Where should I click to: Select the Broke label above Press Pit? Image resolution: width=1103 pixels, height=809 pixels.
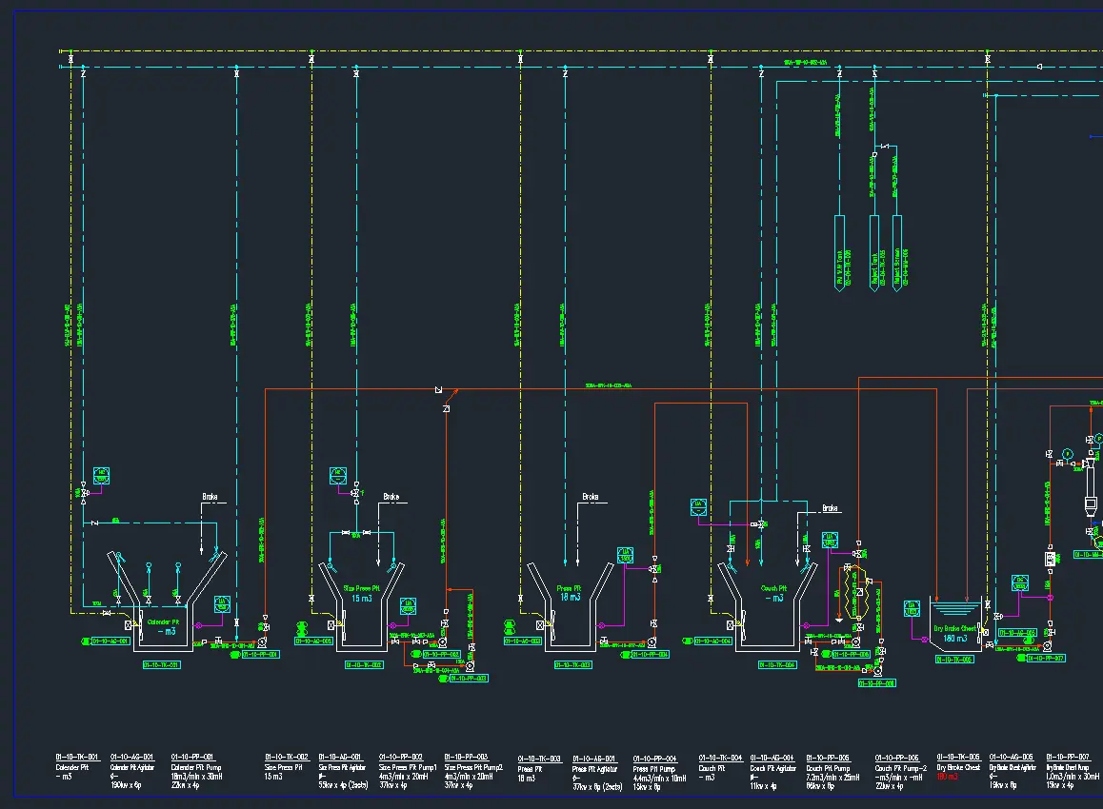(591, 497)
